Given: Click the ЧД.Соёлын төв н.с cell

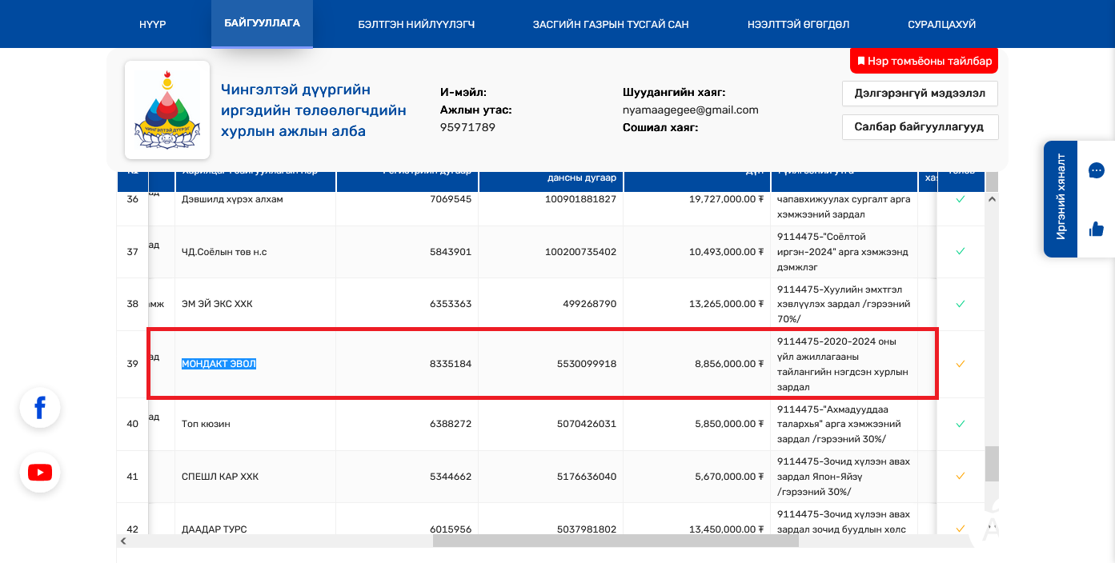Looking at the screenshot, I should [x=224, y=251].
